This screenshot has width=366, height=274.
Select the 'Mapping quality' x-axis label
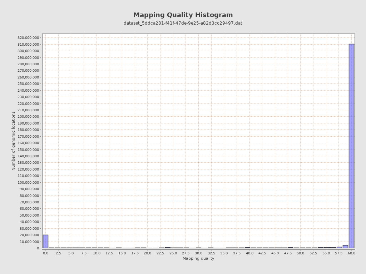pyautogui.click(x=198, y=259)
